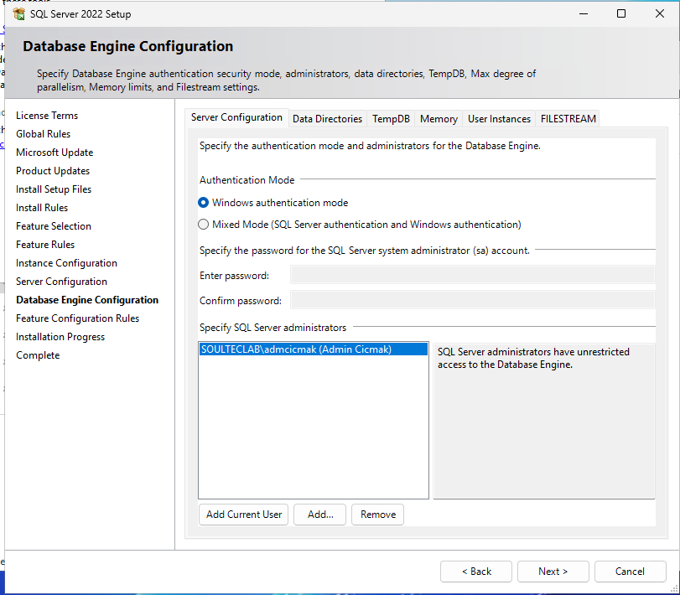The height and width of the screenshot is (595, 680).
Task: Minimize the SQL Server Setup window
Action: (584, 14)
